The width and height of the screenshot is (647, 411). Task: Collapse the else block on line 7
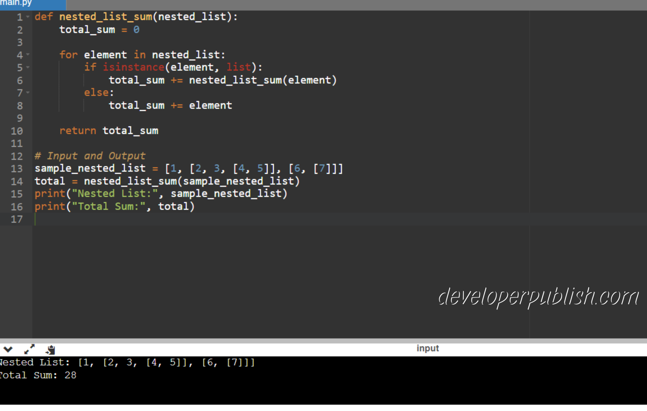[28, 93]
